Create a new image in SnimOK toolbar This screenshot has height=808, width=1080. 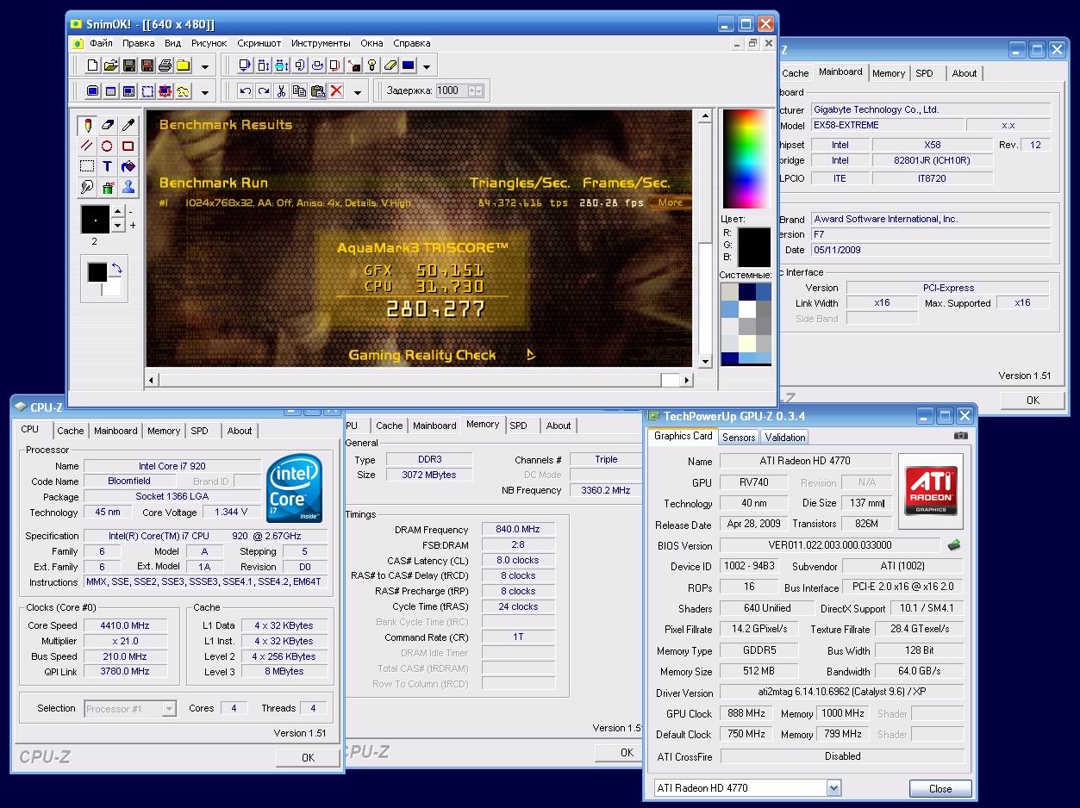tap(93, 65)
